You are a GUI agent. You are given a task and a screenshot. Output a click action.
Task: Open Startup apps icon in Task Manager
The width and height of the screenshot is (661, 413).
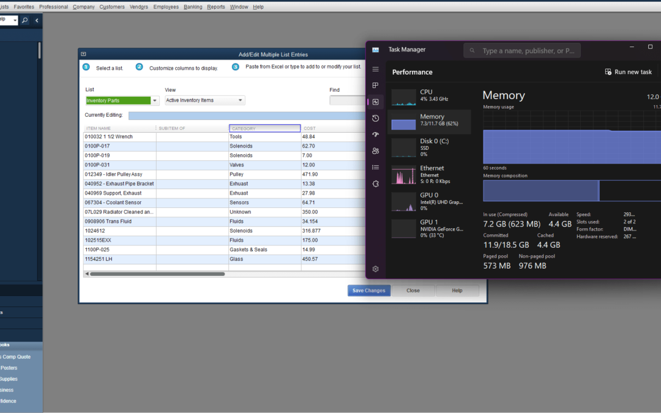[375, 135]
